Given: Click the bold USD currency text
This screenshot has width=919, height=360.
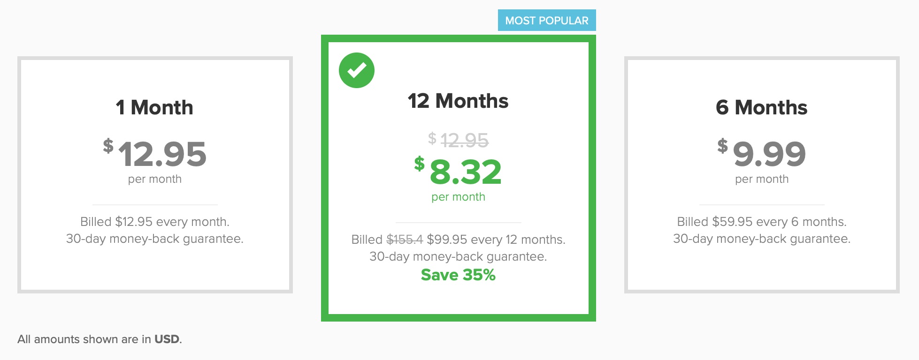Looking at the screenshot, I should (167, 339).
